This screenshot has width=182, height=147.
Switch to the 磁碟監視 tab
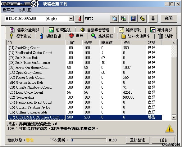60,30
